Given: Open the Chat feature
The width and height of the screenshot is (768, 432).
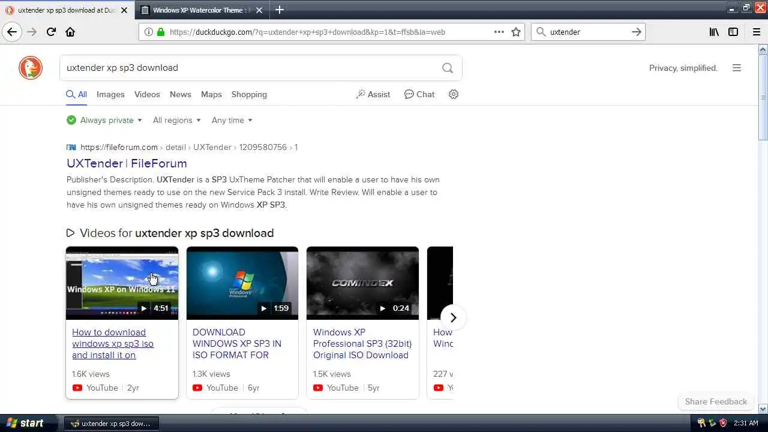Looking at the screenshot, I should coord(419,94).
